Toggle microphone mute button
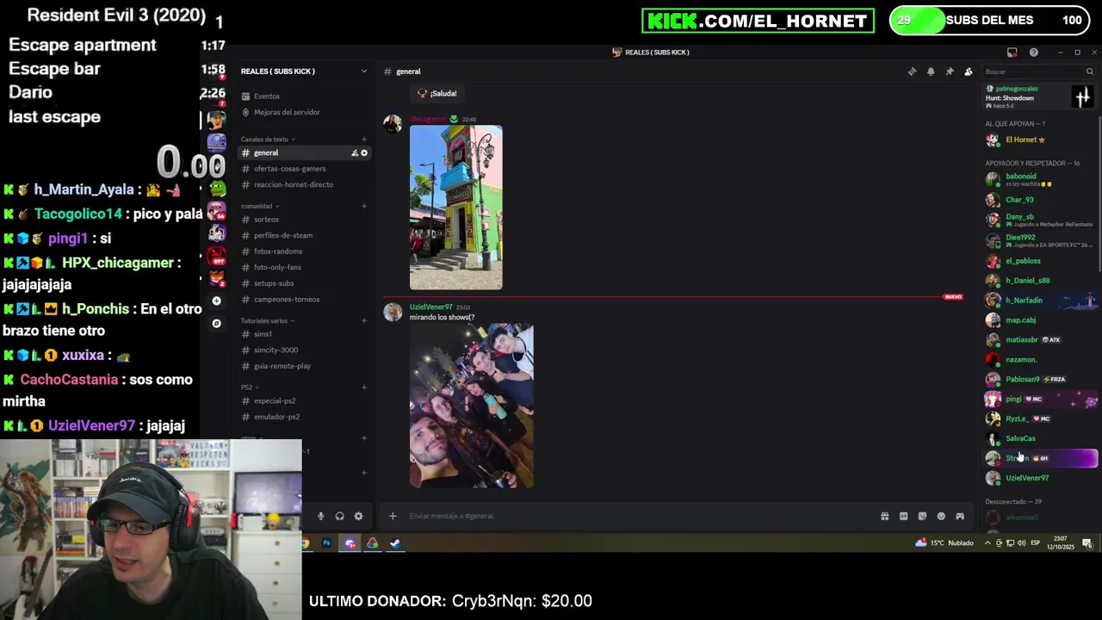This screenshot has height=620, width=1102. tap(320, 516)
